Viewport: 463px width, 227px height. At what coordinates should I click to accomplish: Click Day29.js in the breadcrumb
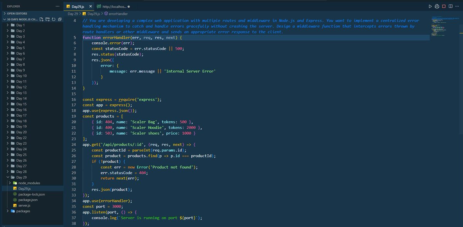95,13
